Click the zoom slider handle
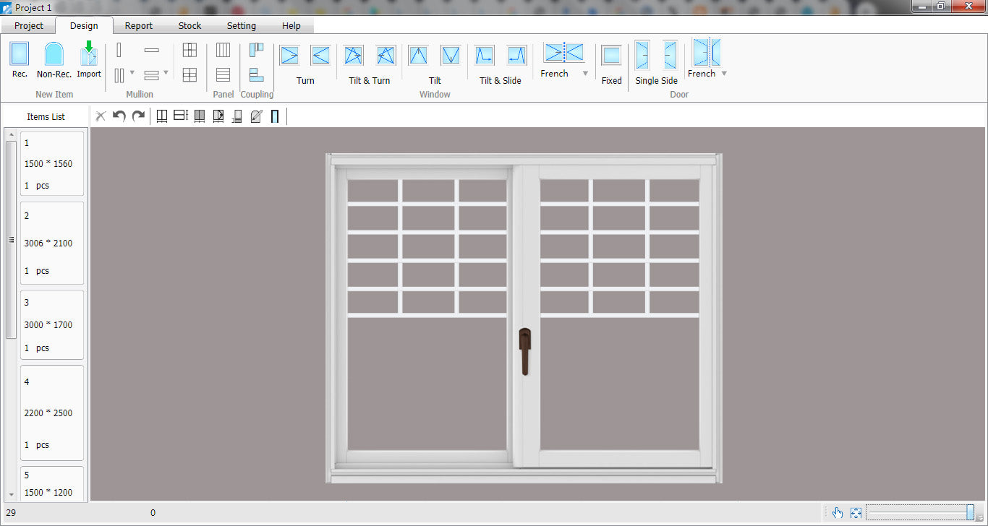The height and width of the screenshot is (526, 988). (x=970, y=512)
